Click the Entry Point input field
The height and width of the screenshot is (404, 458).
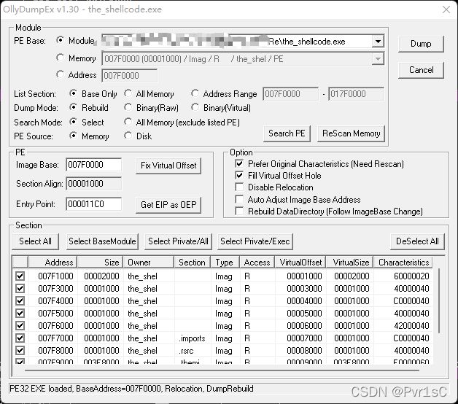(x=93, y=204)
